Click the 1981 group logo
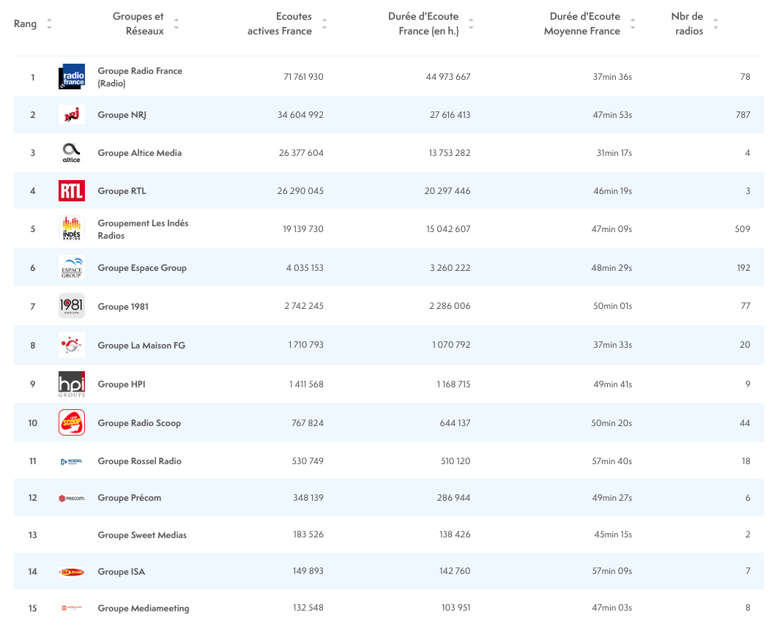This screenshot has width=777, height=634. [72, 306]
